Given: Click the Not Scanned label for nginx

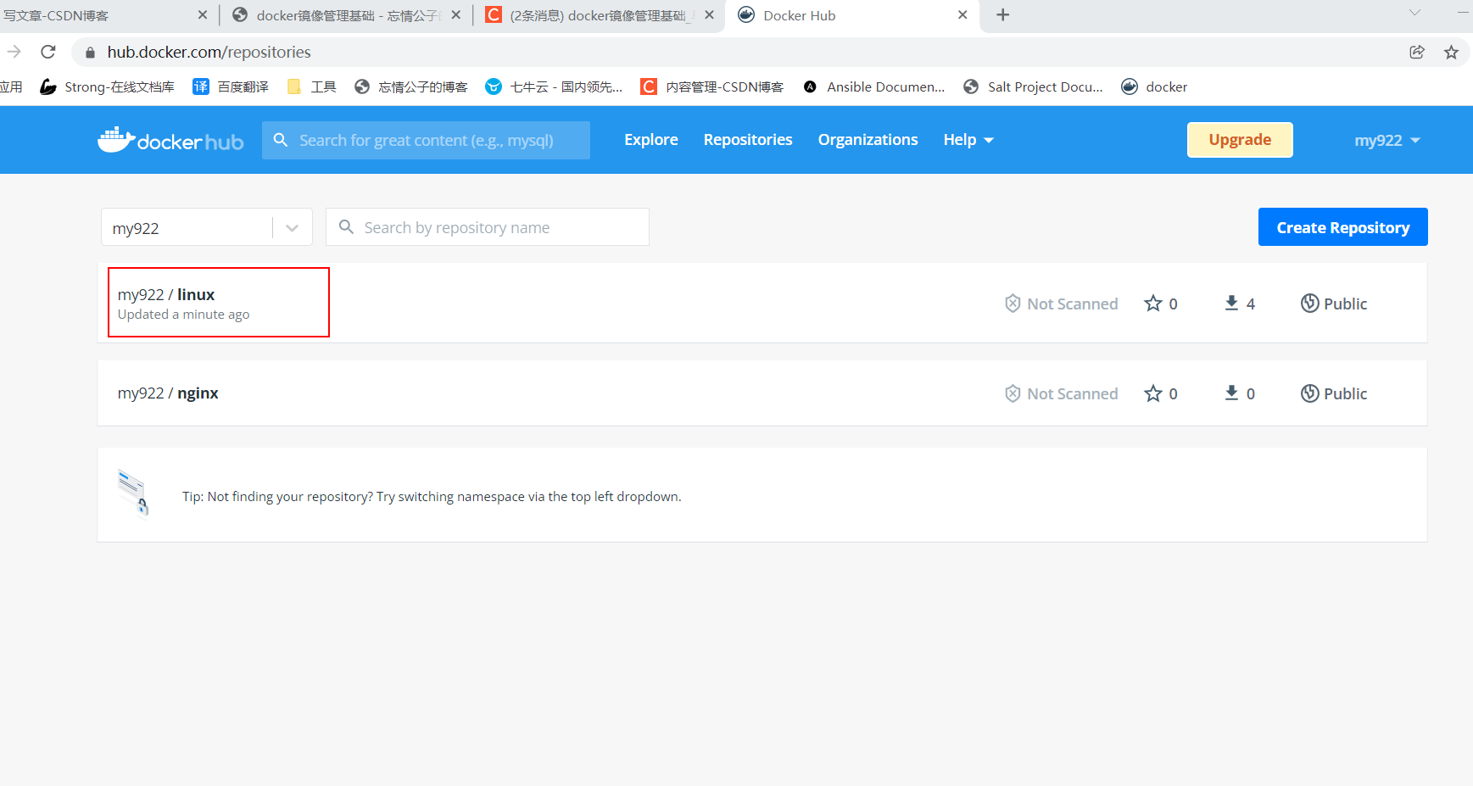Looking at the screenshot, I should click(x=1072, y=393).
